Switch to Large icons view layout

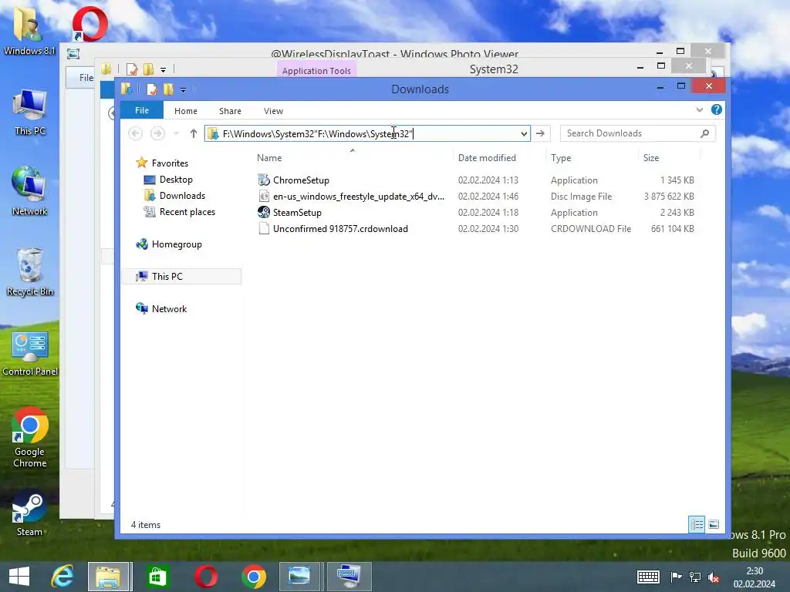[714, 524]
